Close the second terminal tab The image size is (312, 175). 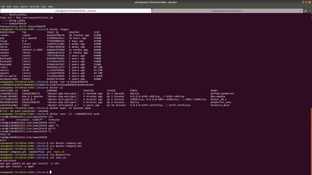(300, 11)
